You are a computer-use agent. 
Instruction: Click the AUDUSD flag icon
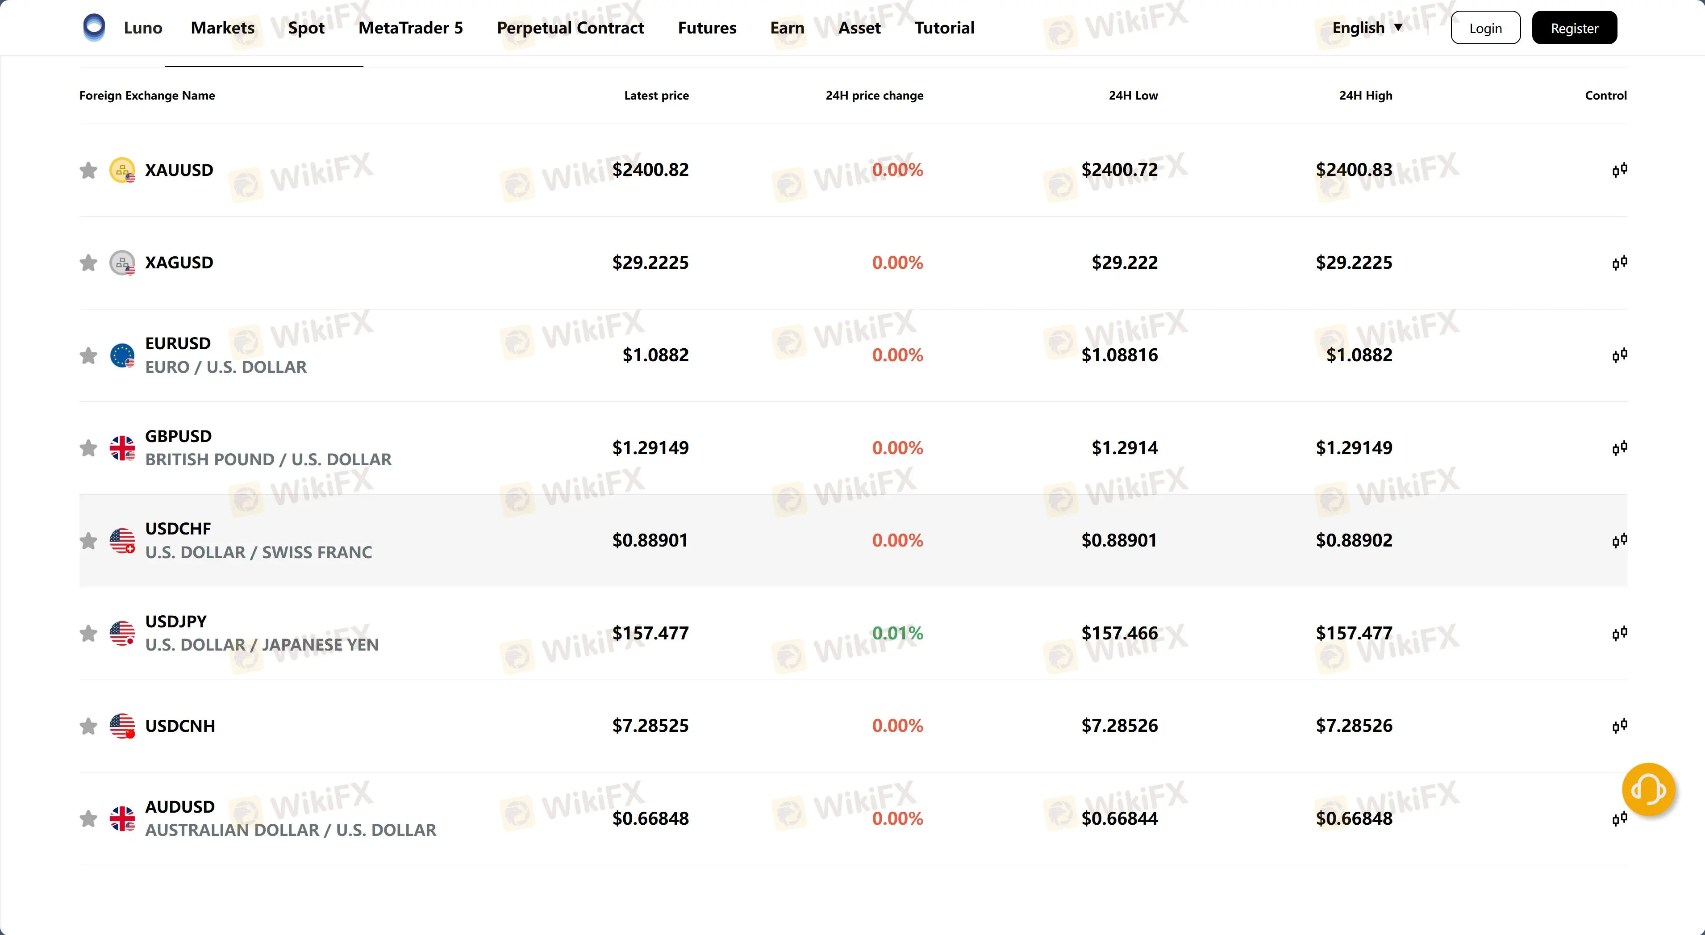pos(122,819)
